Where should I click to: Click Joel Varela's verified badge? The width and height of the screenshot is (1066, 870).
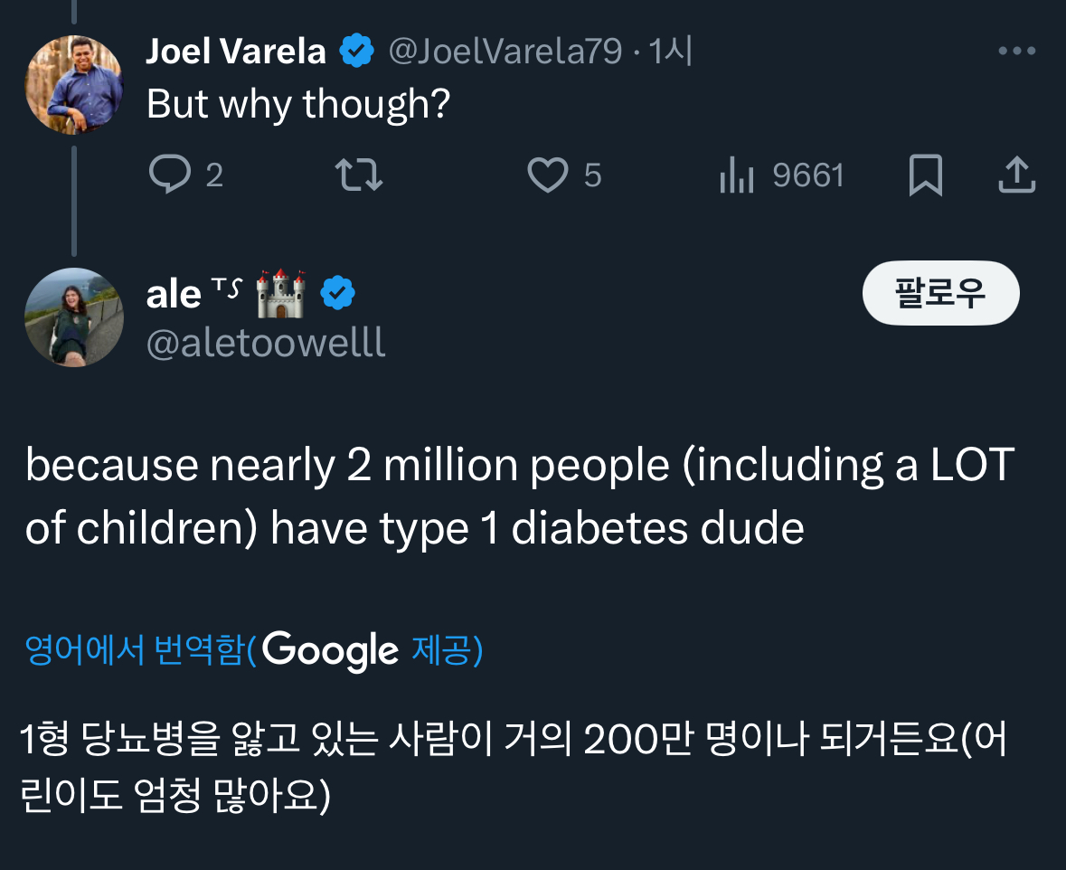[x=356, y=52]
